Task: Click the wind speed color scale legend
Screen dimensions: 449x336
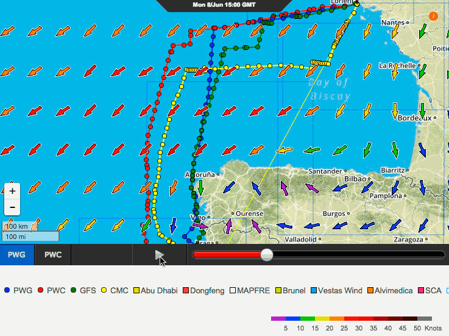Action: [x=352, y=318]
